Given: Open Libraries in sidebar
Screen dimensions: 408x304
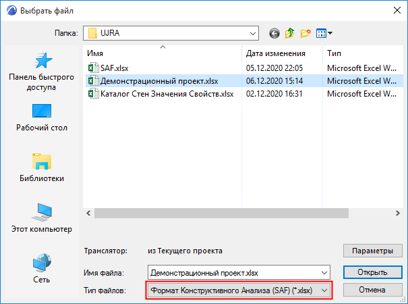Looking at the screenshot, I should [x=42, y=168].
